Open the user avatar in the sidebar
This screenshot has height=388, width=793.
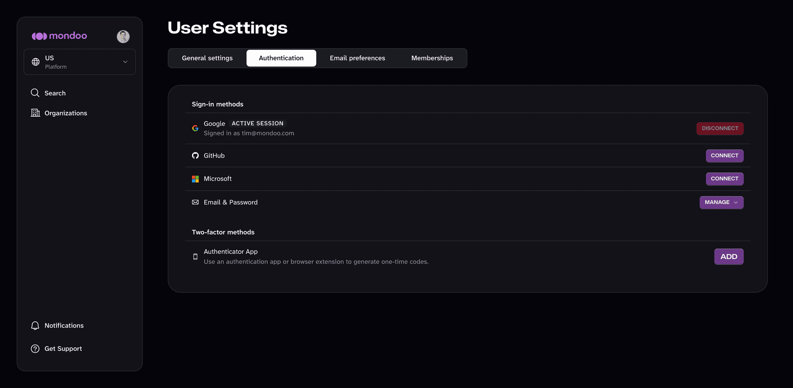pyautogui.click(x=123, y=36)
